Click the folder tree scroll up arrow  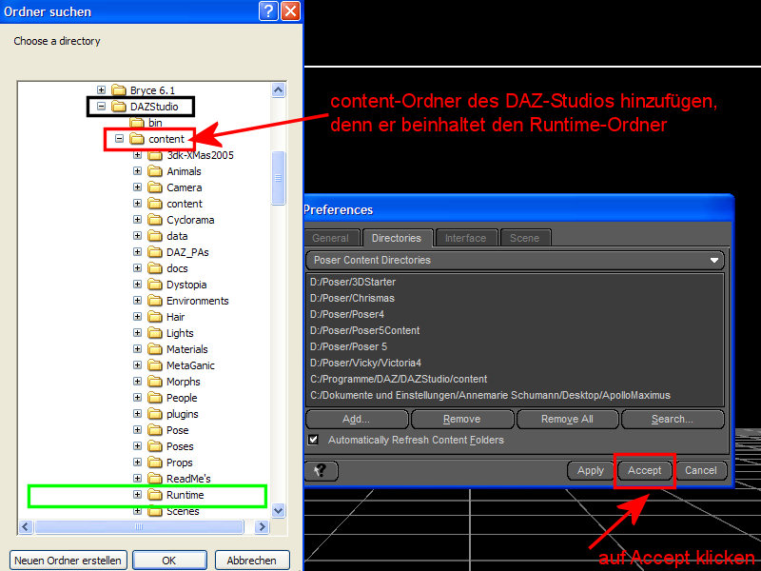[x=278, y=89]
